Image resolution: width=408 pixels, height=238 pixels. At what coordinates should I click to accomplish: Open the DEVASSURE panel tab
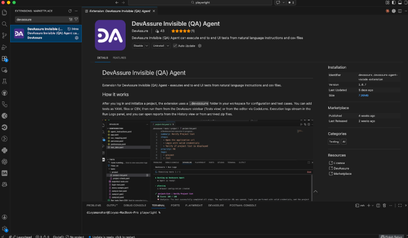(216, 205)
